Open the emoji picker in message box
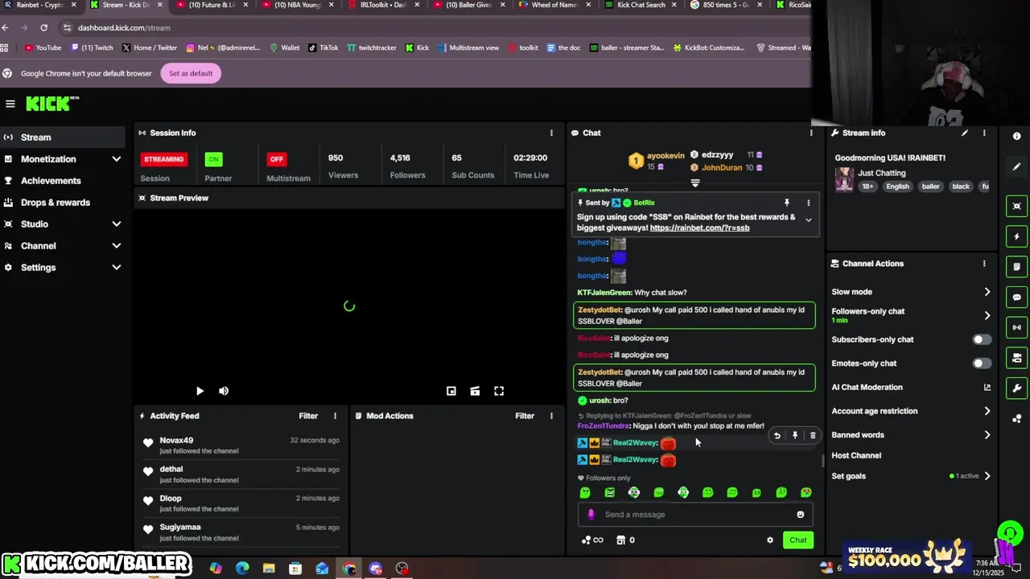Image resolution: width=1030 pixels, height=579 pixels. coord(800,515)
